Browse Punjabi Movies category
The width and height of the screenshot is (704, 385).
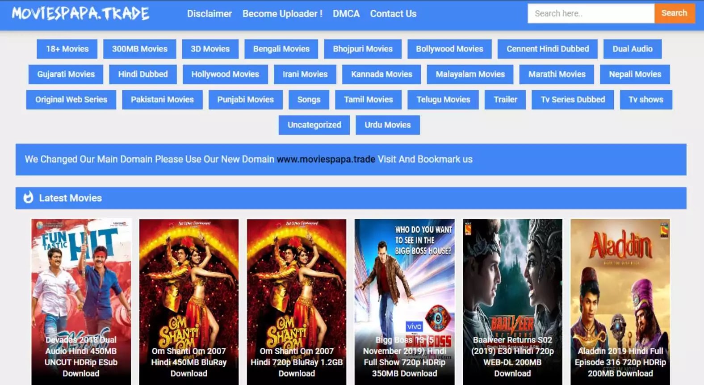click(x=245, y=100)
